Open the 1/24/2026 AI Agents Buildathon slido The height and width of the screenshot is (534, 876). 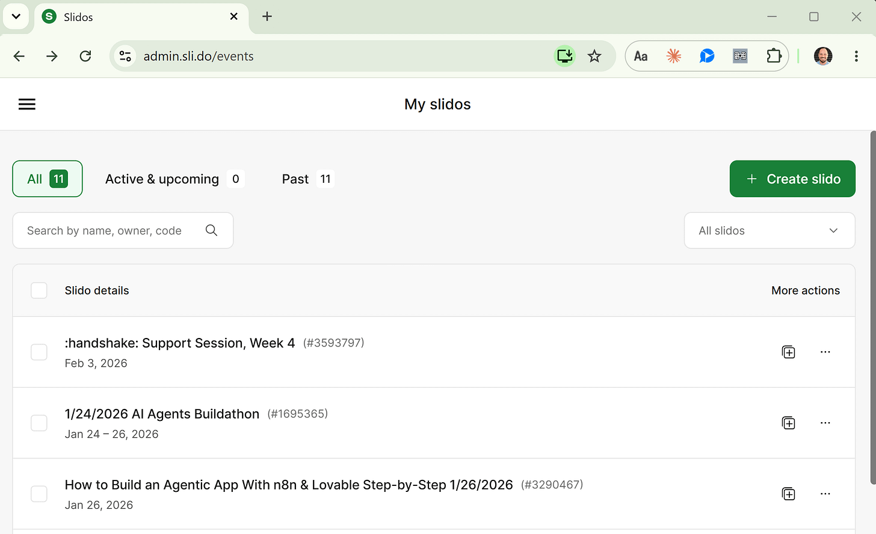[x=162, y=414]
